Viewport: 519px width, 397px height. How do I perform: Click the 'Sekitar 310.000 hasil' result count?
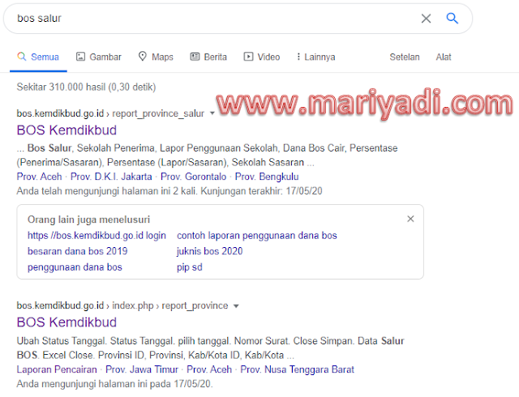click(86, 87)
